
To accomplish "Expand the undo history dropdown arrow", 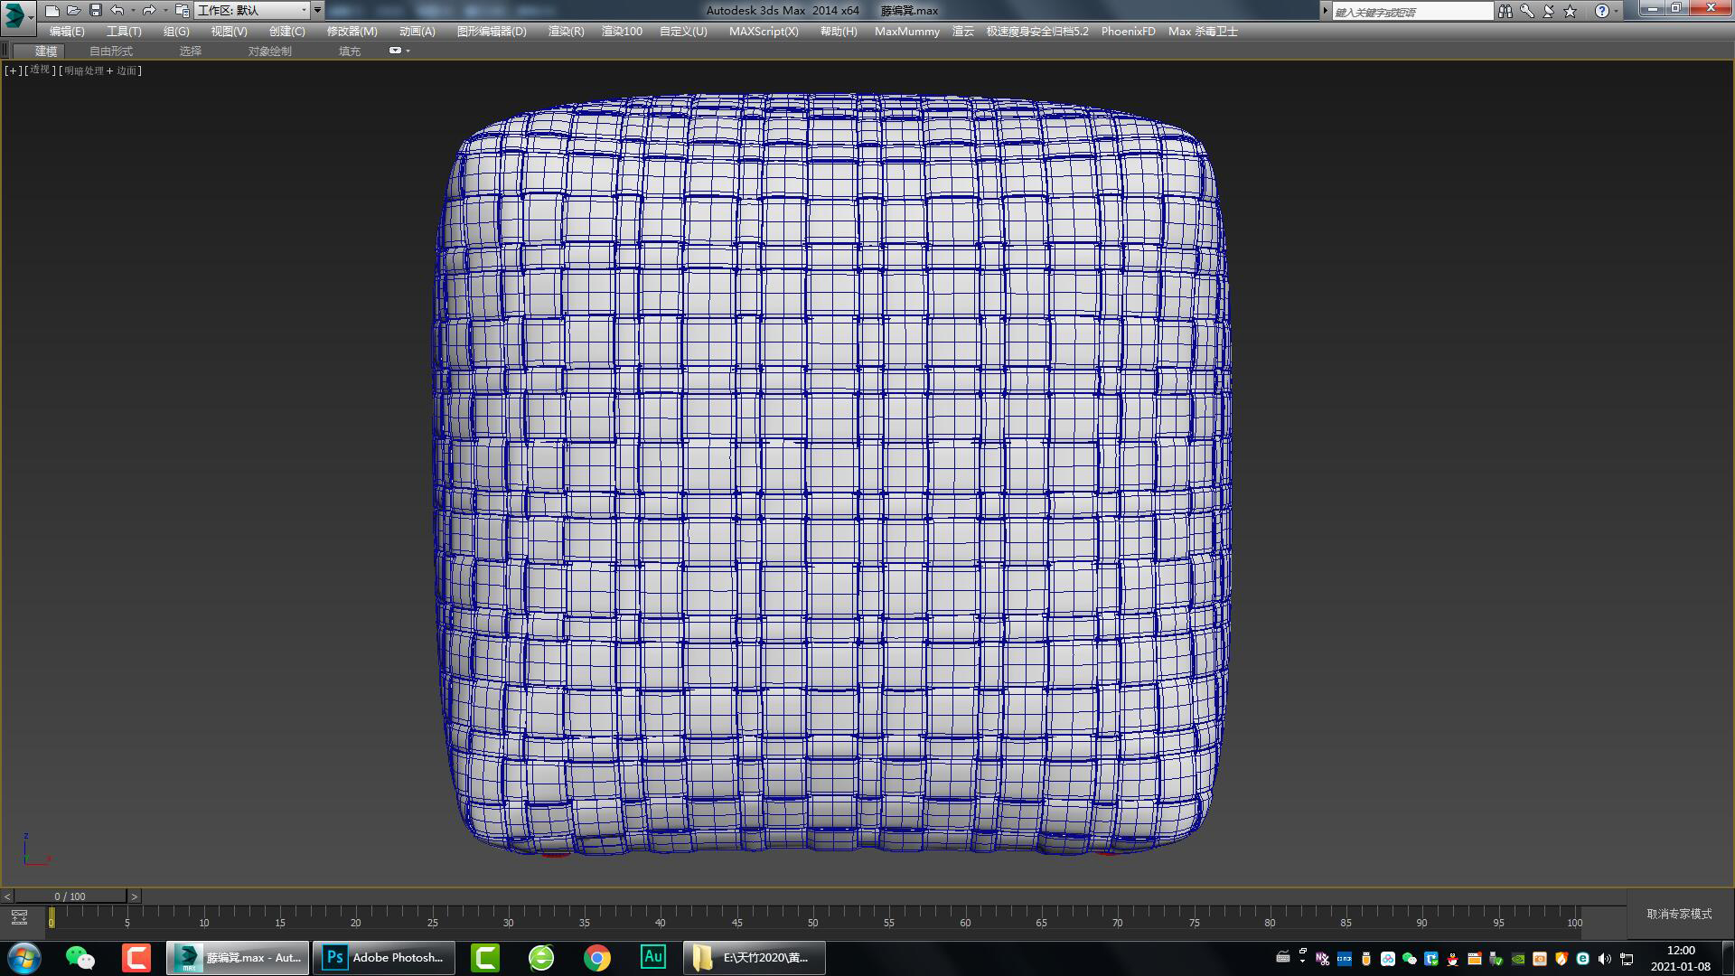I will point(133,11).
